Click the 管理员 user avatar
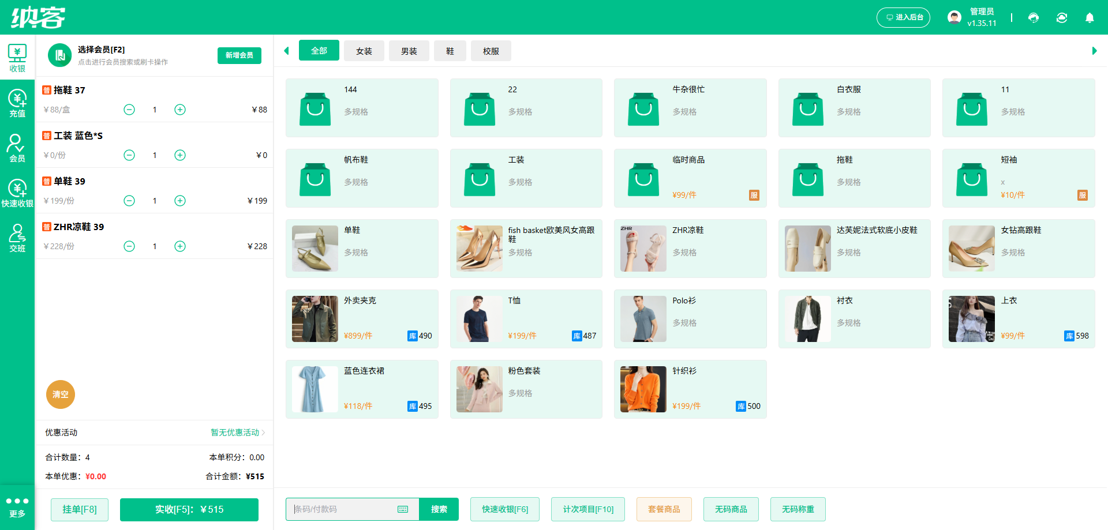The width and height of the screenshot is (1108, 530). 954,17
